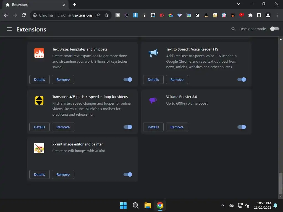Click the Chrome taskbar icon
The width and height of the screenshot is (283, 212).
tap(160, 205)
